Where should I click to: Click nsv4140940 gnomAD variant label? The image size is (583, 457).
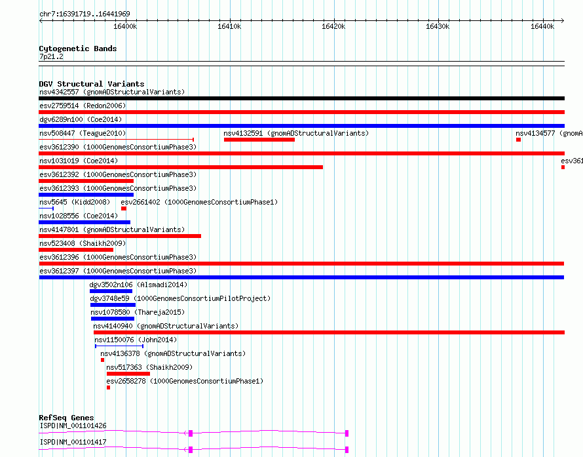(166, 326)
